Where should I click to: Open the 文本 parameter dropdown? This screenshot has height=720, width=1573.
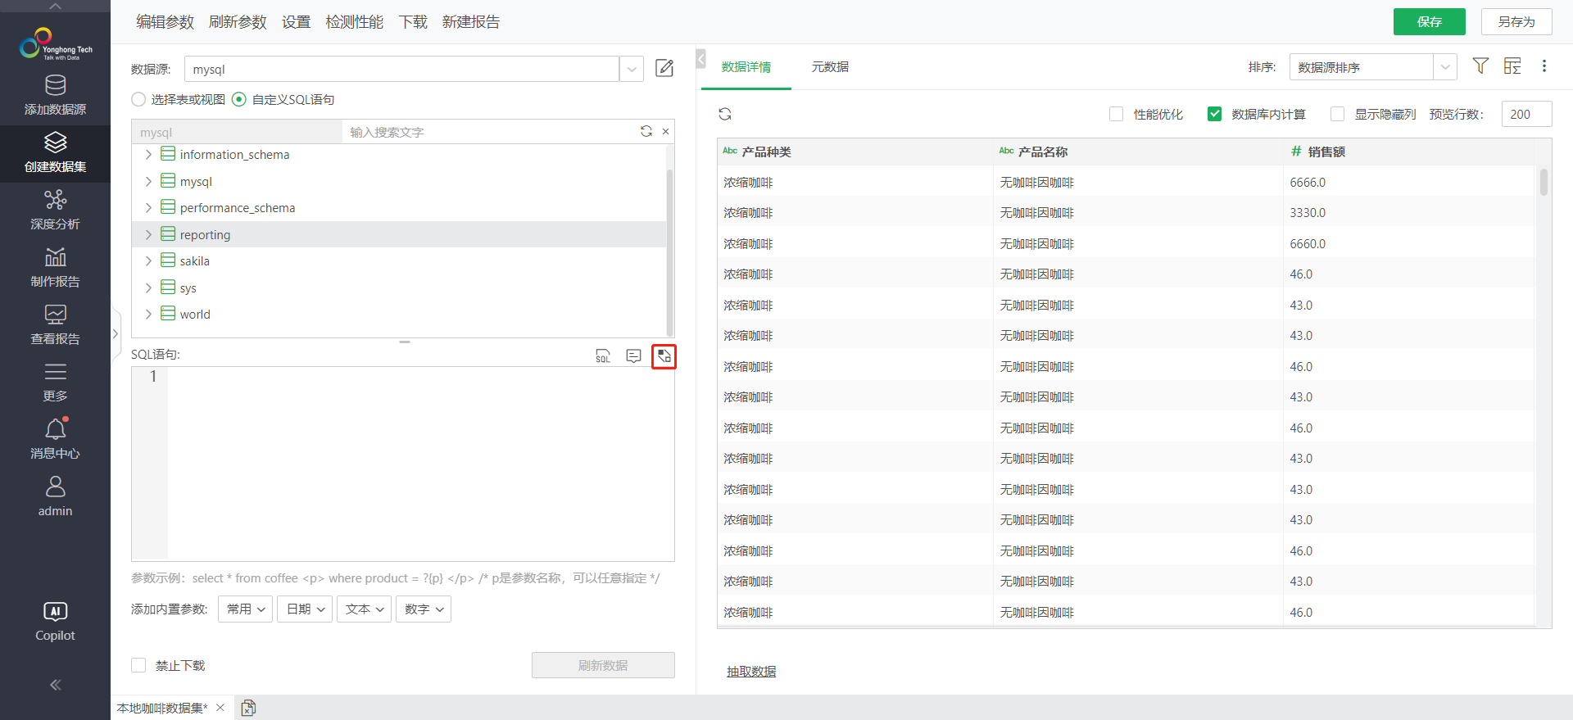pos(364,609)
